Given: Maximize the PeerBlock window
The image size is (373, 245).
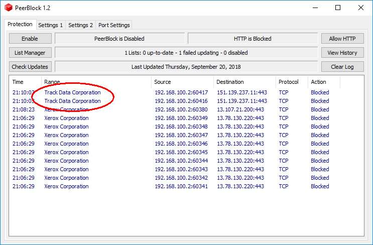Looking at the screenshot, I should (338, 8).
